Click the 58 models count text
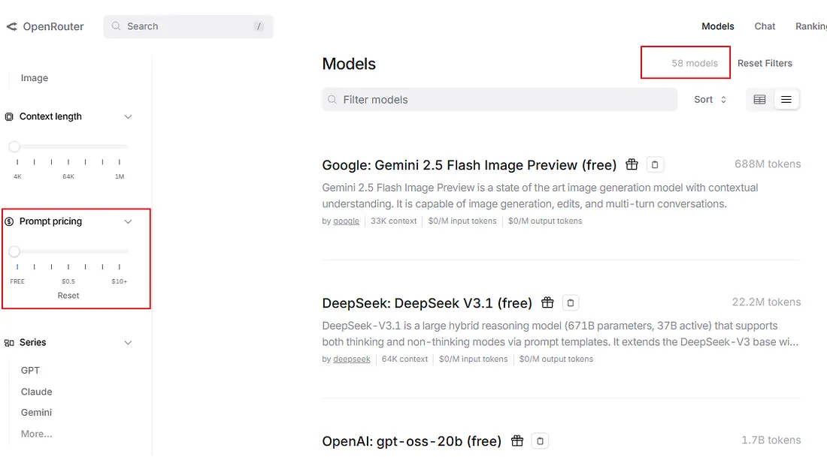The image size is (827, 457). click(694, 63)
